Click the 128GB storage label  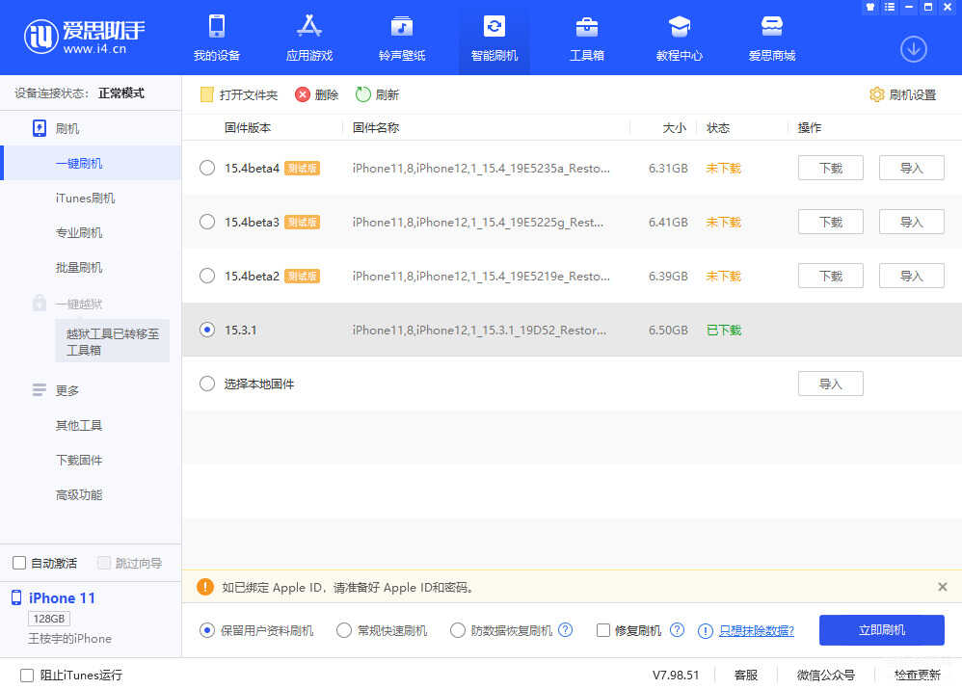click(x=49, y=619)
